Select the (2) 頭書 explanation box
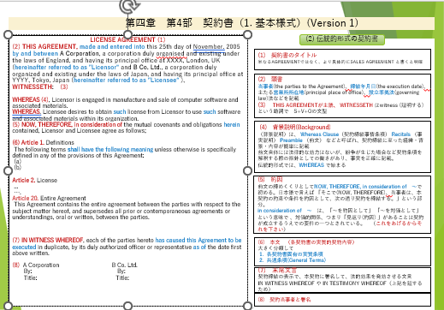The height and width of the screenshot is (310, 444). click(x=342, y=96)
